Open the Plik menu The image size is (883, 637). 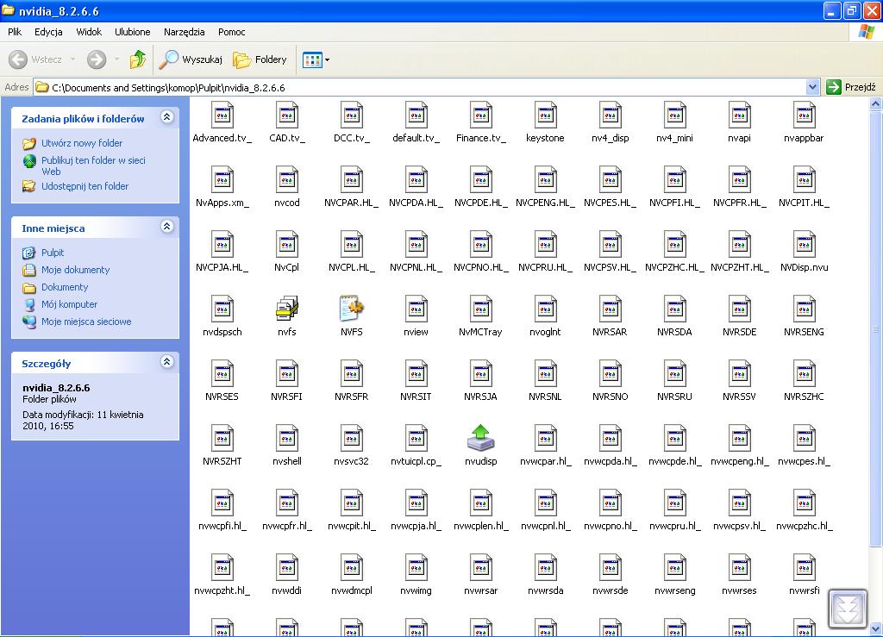pyautogui.click(x=15, y=32)
